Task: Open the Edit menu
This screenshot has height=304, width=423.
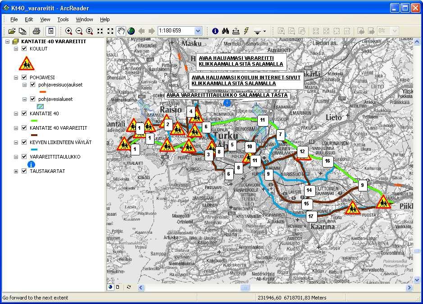Action: 29,19
